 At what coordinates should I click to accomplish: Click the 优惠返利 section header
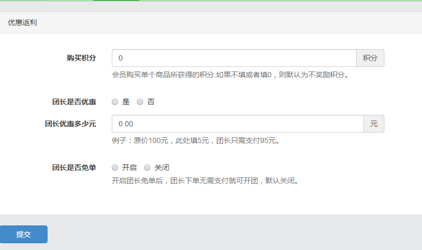(22, 22)
